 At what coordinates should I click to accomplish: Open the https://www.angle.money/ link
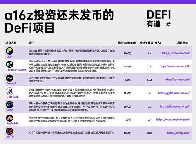point(173,120)
